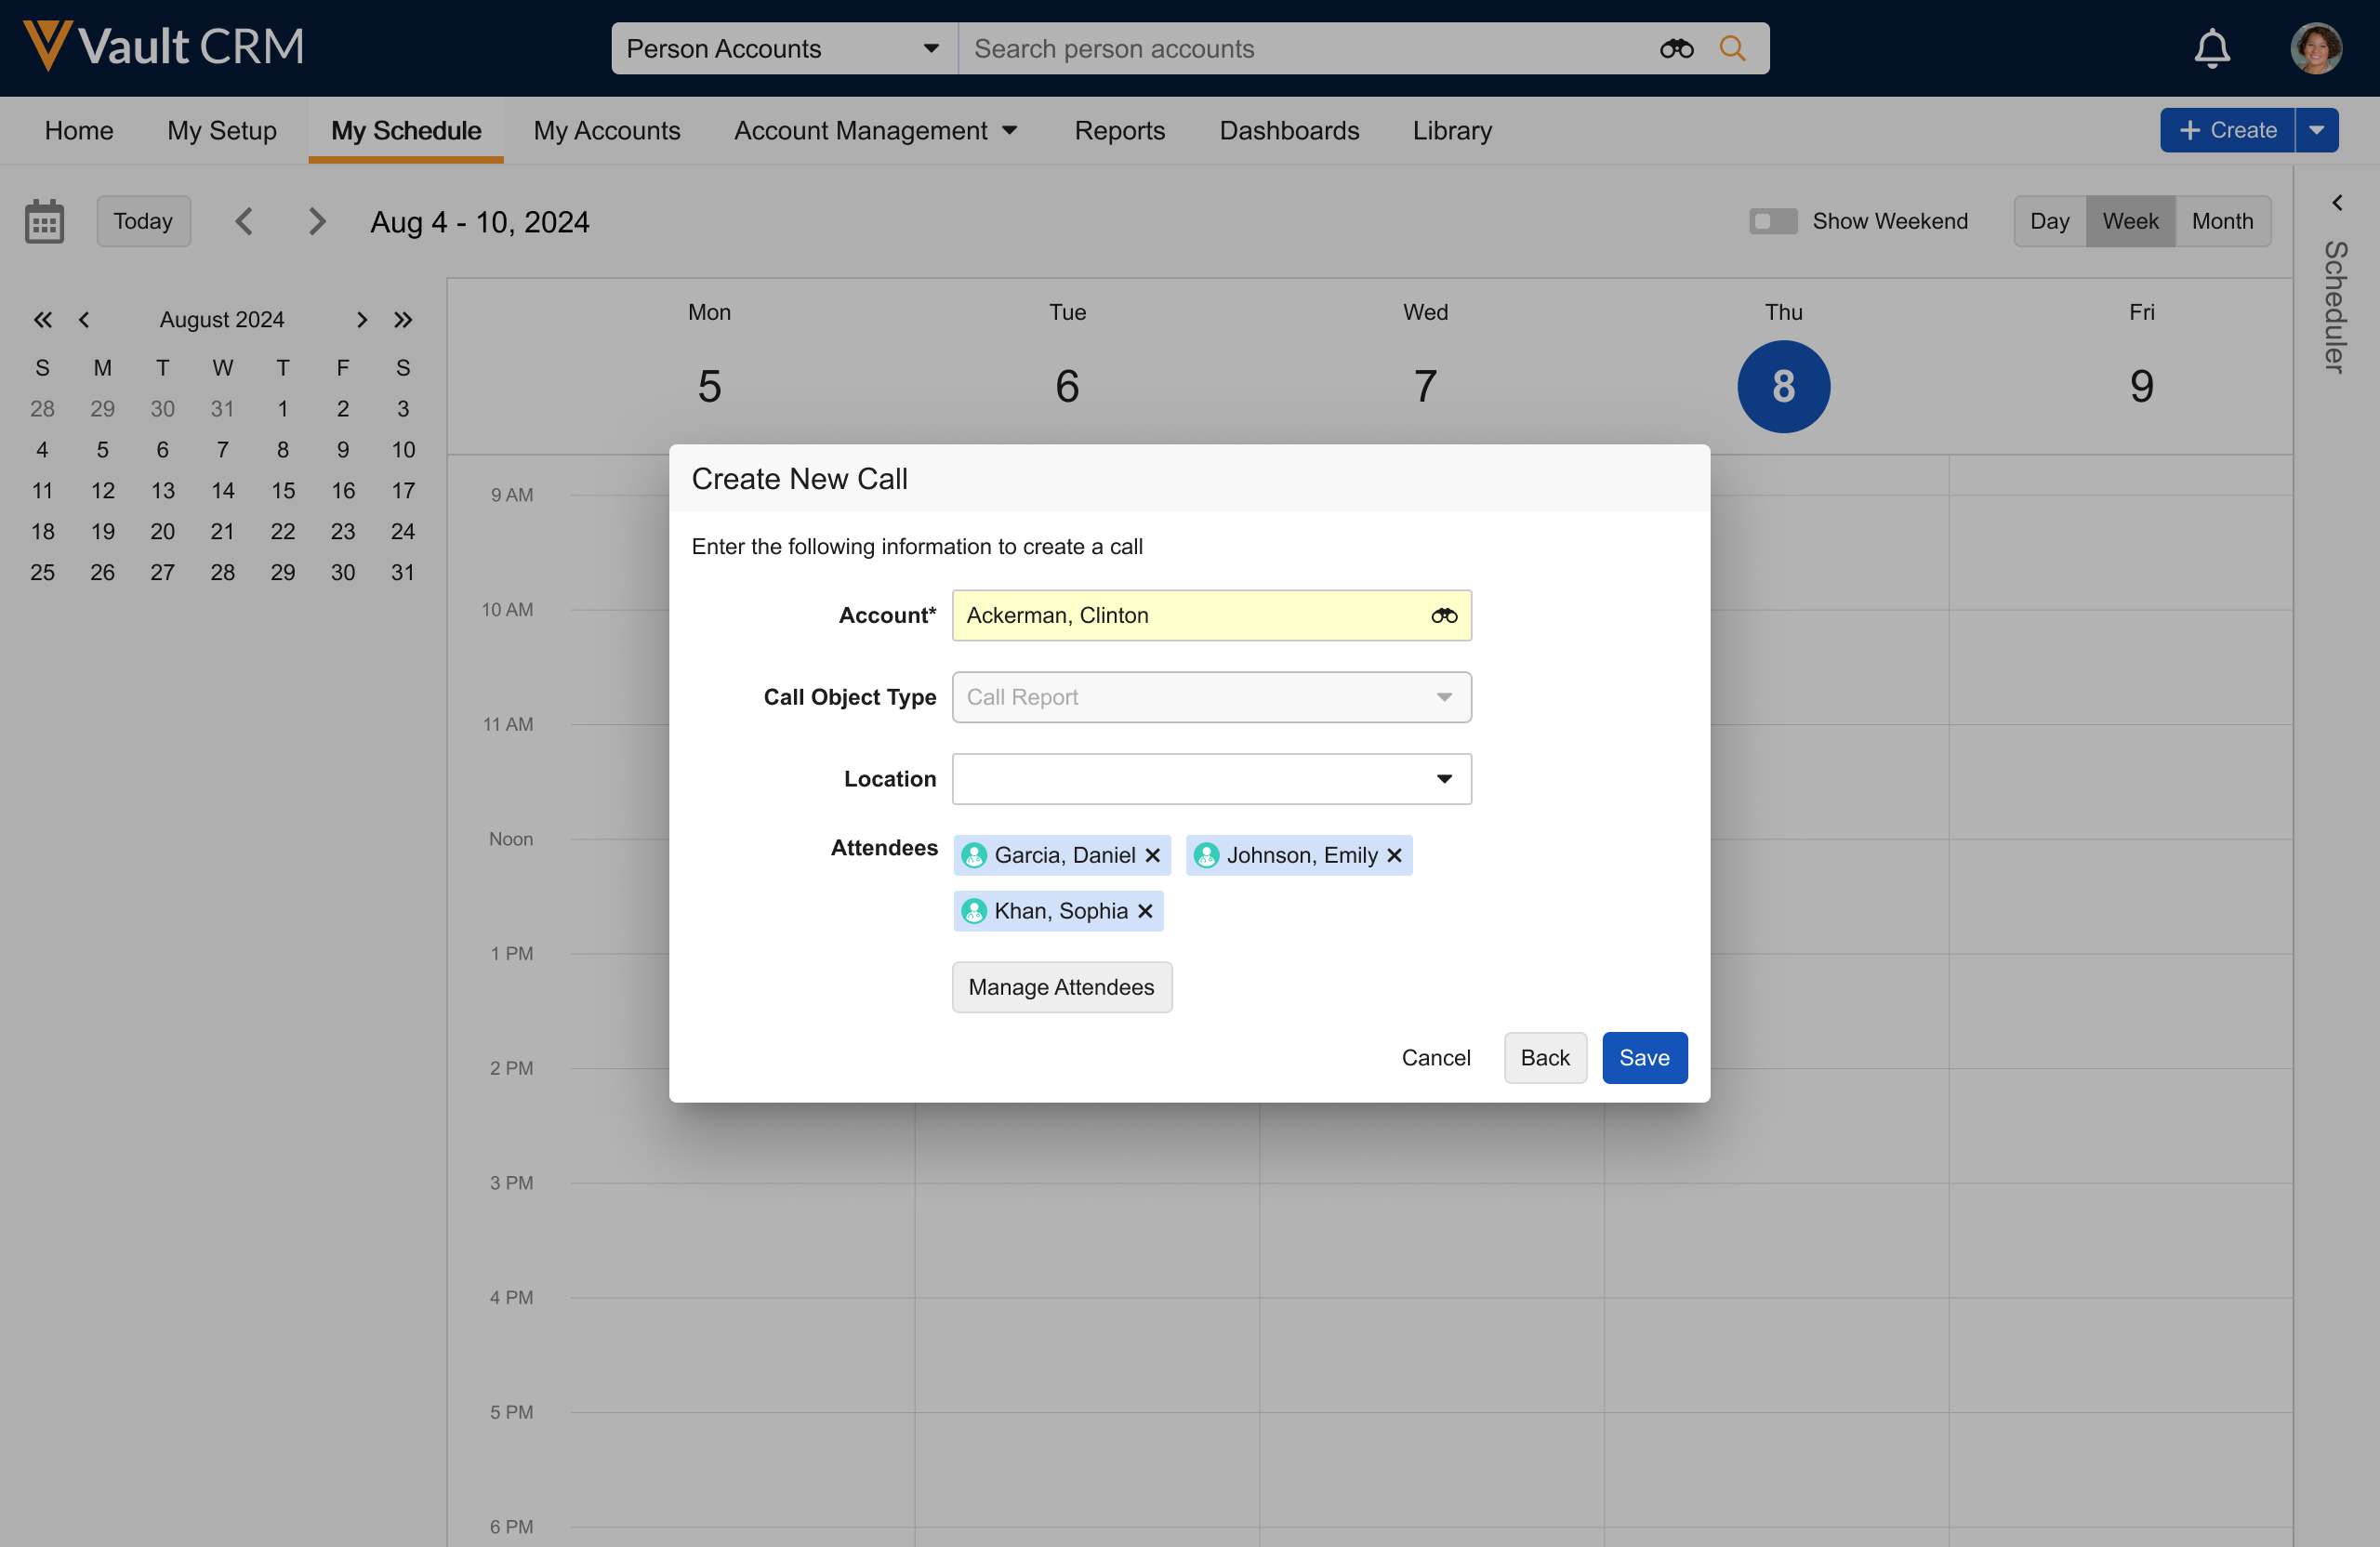Jump to the next year in the mini calendar

[402, 320]
